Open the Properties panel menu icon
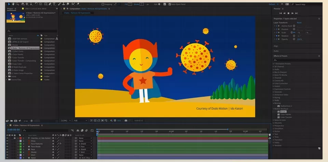 pyautogui.click(x=319, y=18)
